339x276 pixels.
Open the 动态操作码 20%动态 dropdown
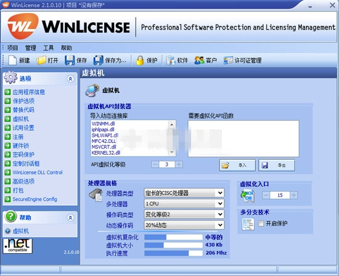coord(184,225)
